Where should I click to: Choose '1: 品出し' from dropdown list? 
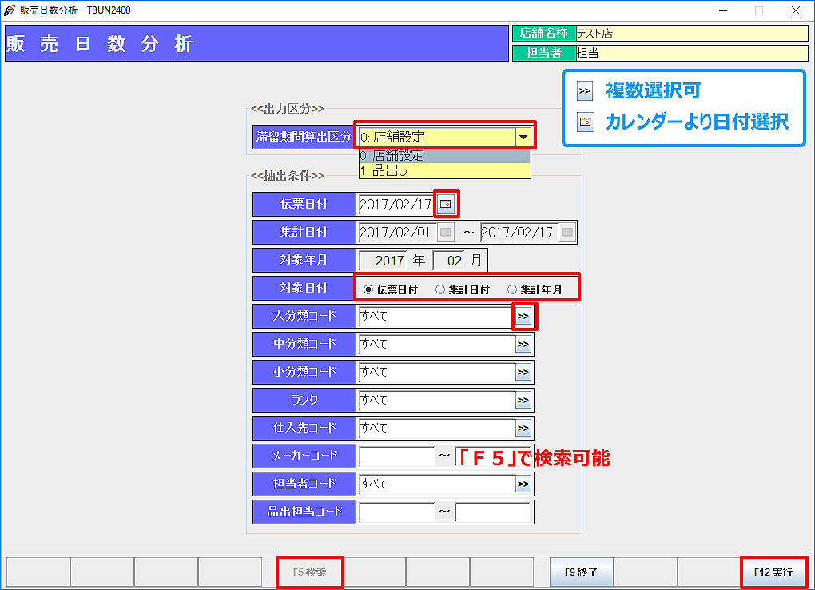click(444, 170)
